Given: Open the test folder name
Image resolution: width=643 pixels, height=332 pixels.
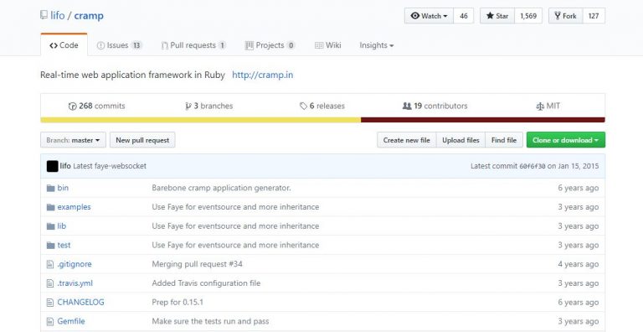Looking at the screenshot, I should click(64, 246).
